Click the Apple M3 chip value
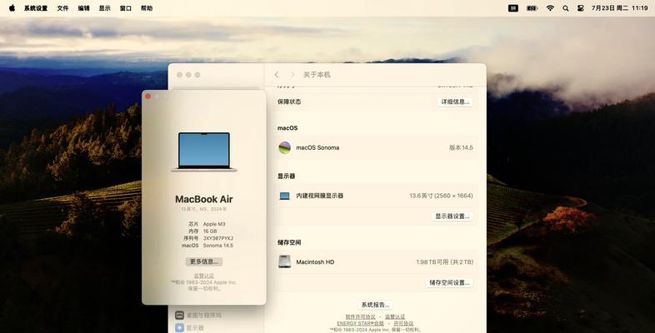Screen dimensions: 655x333 pos(214,224)
